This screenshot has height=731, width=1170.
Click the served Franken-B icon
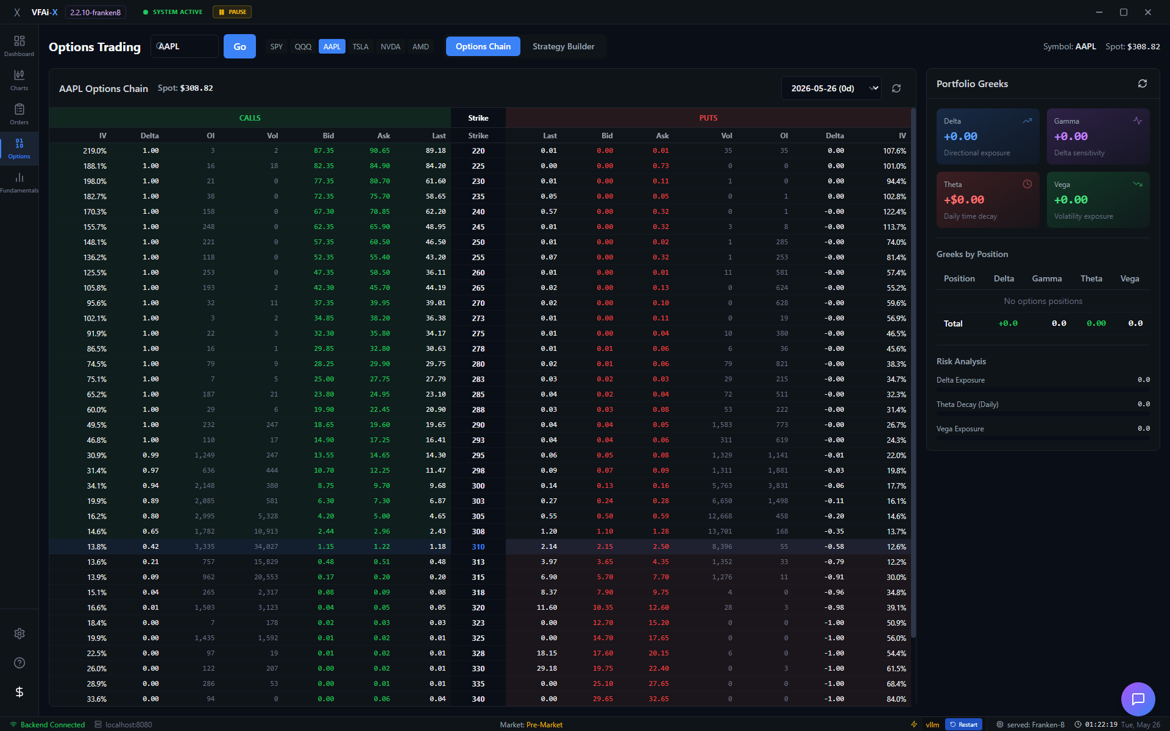[999, 724]
